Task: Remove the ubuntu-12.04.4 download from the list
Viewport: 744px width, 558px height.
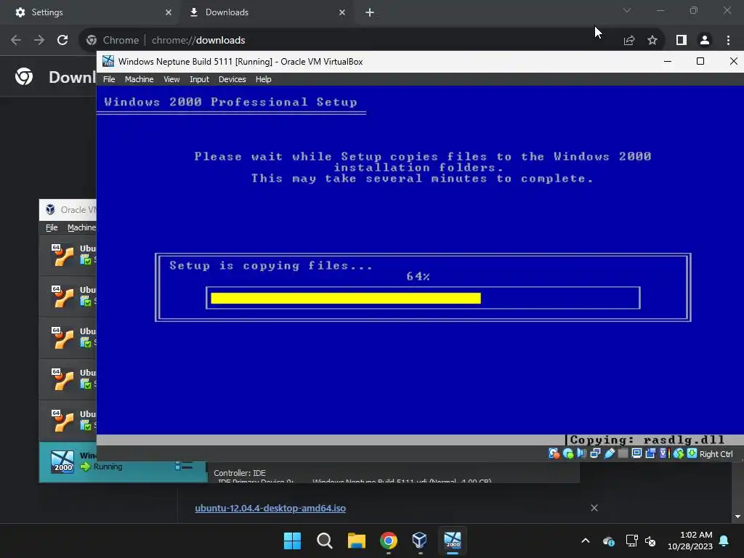Action: 594,508
